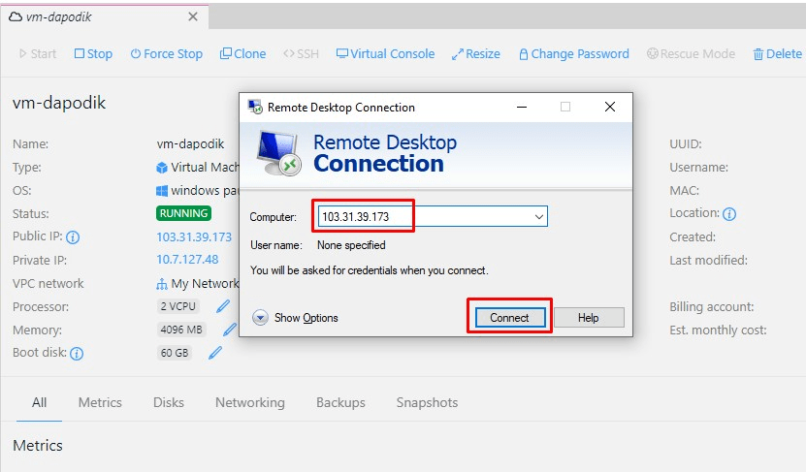The image size is (806, 472).
Task: Click the 'UUID:' label
Action: (685, 144)
